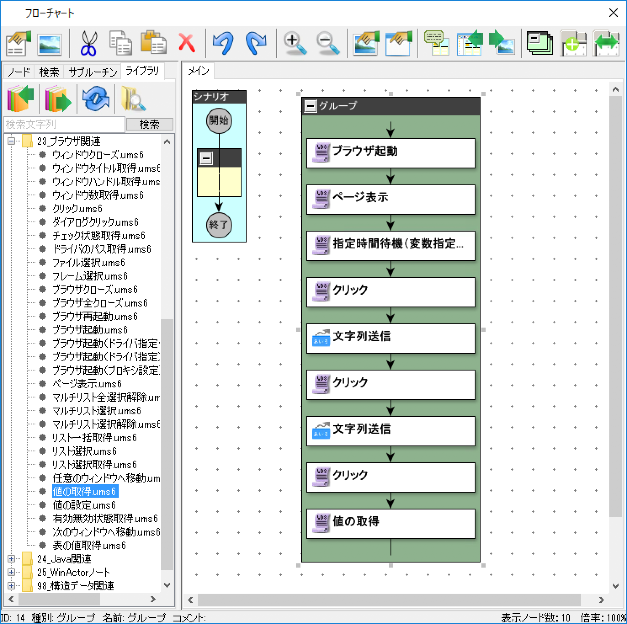Image resolution: width=627 pixels, height=624 pixels.
Task: Select ウィンドウクローズ.ums6 in library tree
Action: [x=98, y=155]
